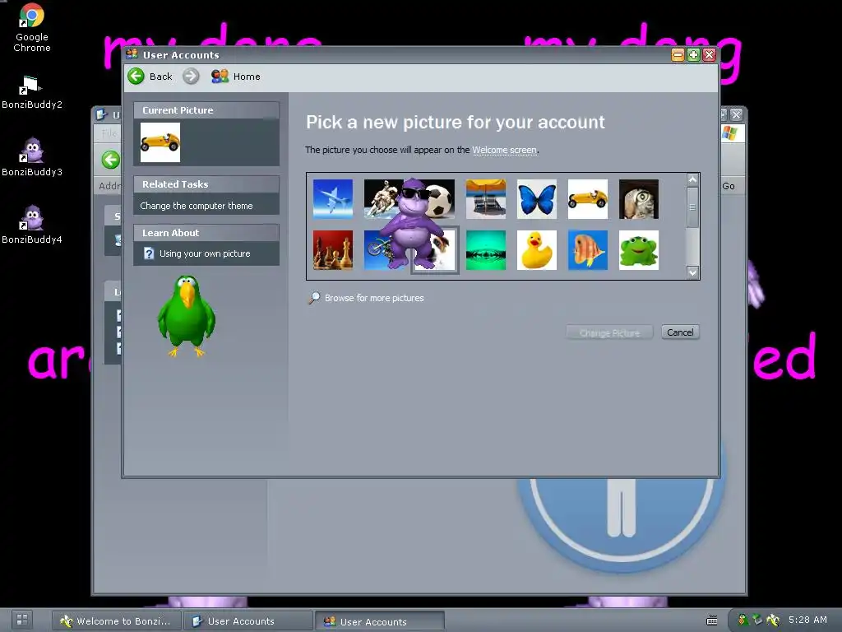Open the BonziBuddy4 desktop shortcut
842x632 pixels.
tap(32, 225)
